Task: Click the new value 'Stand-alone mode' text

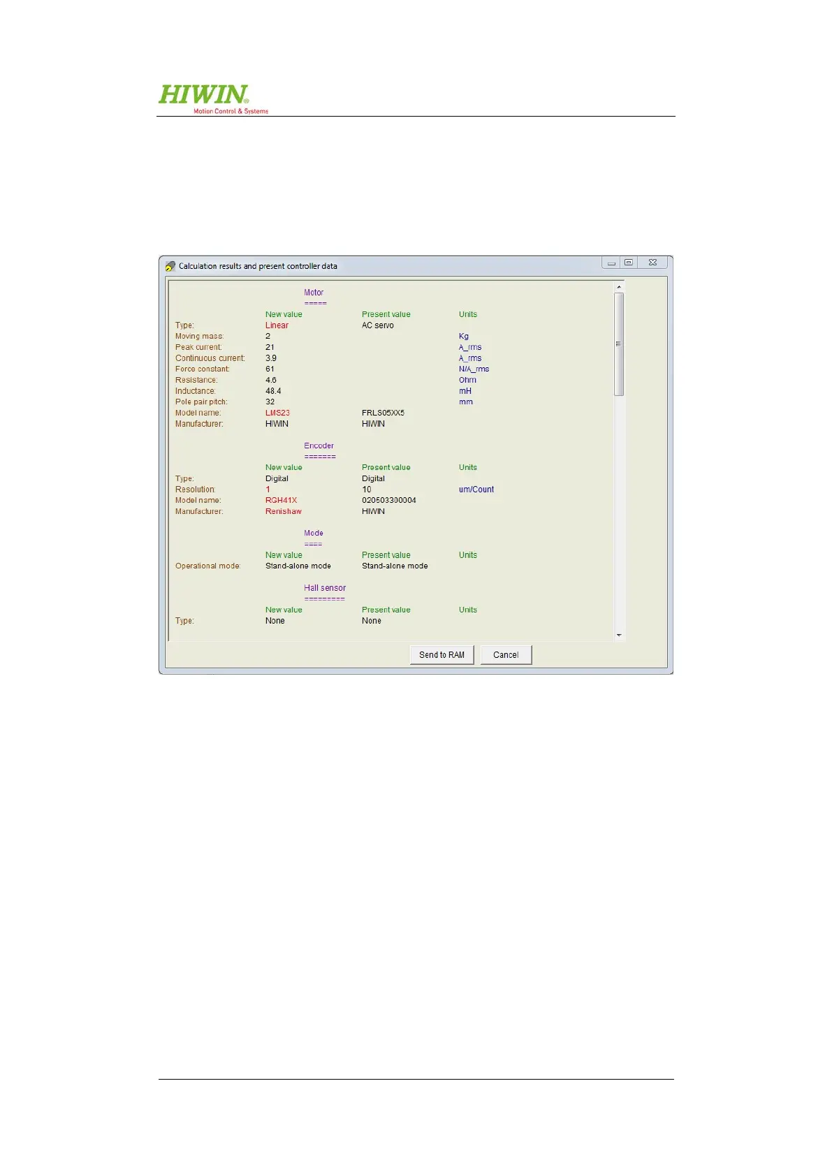Action: (x=298, y=566)
